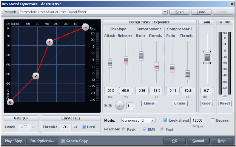Select curve node 2 on graph

click(x=36, y=76)
